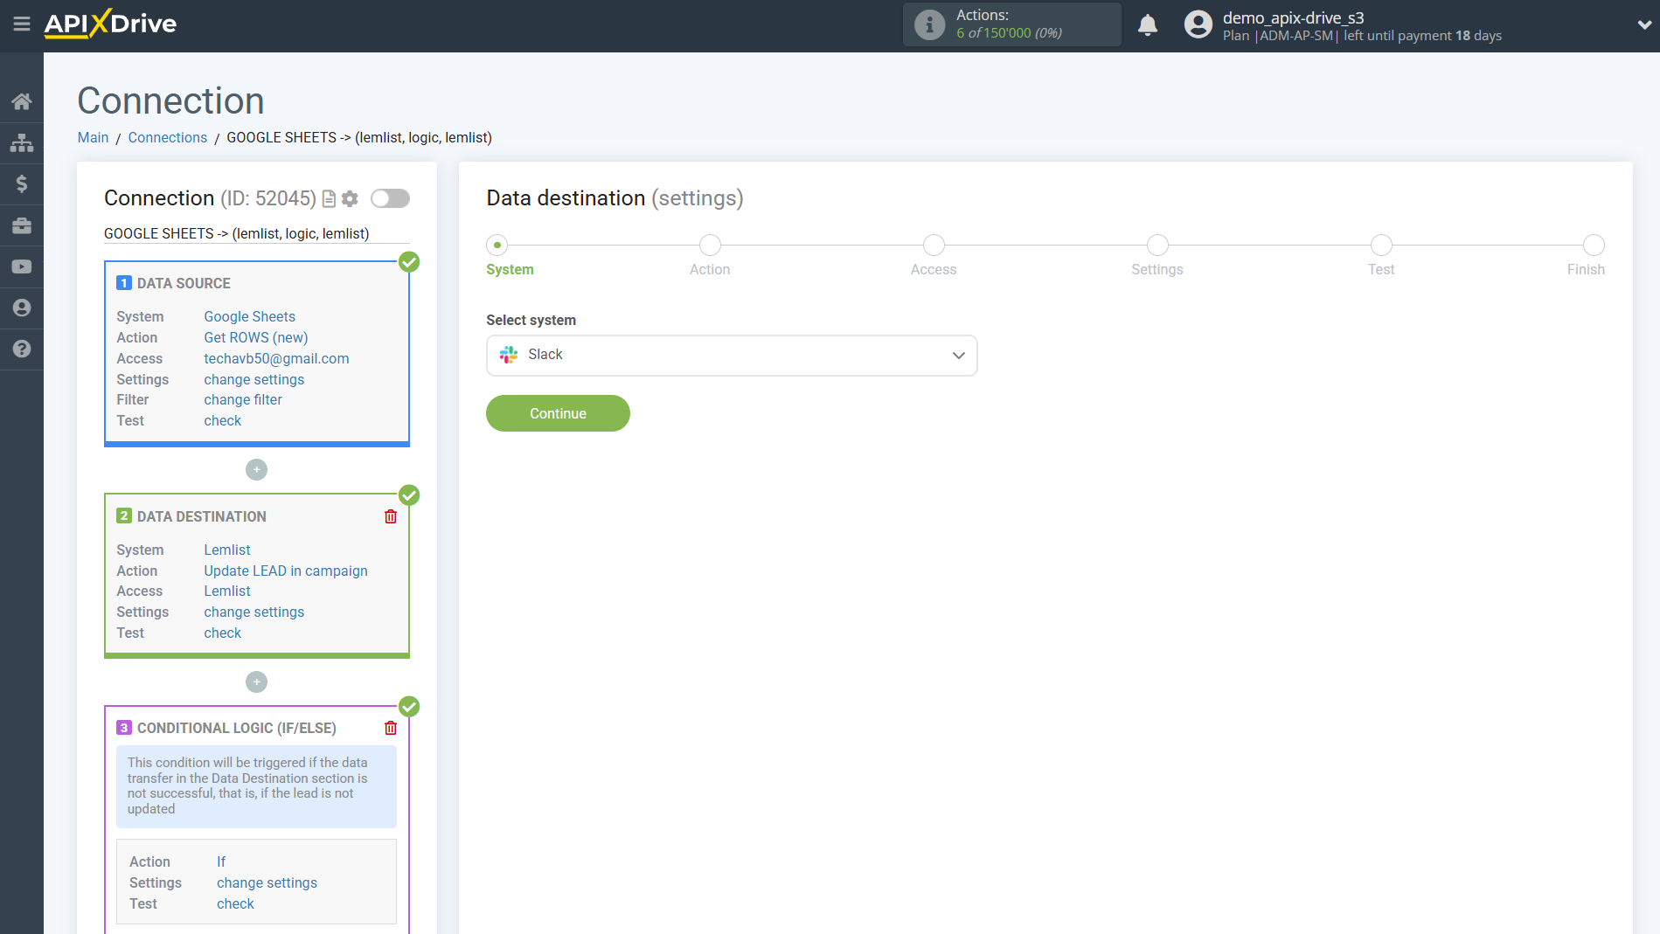
Task: Open Get ROWS (new) action link
Action: pyautogui.click(x=256, y=337)
